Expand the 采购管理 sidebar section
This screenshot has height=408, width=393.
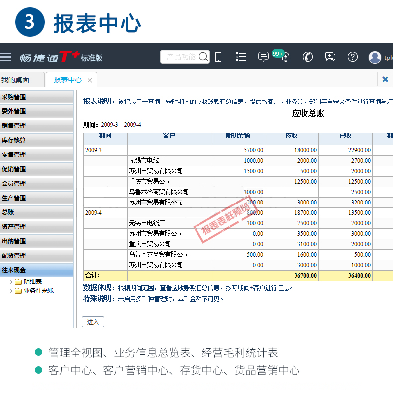[x=37, y=97]
